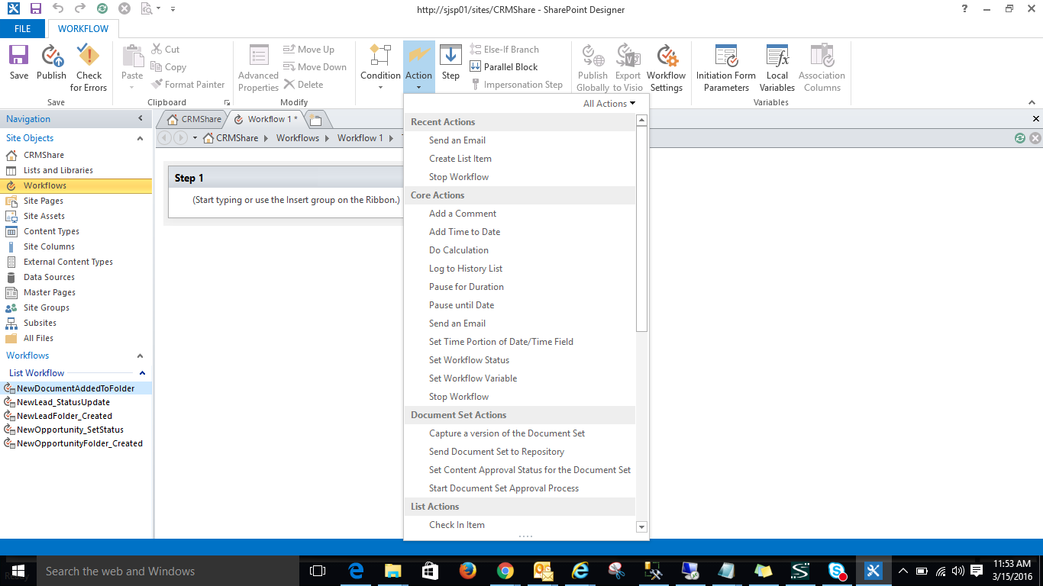
Task: Click the Else-If Branch command
Action: tap(503, 50)
